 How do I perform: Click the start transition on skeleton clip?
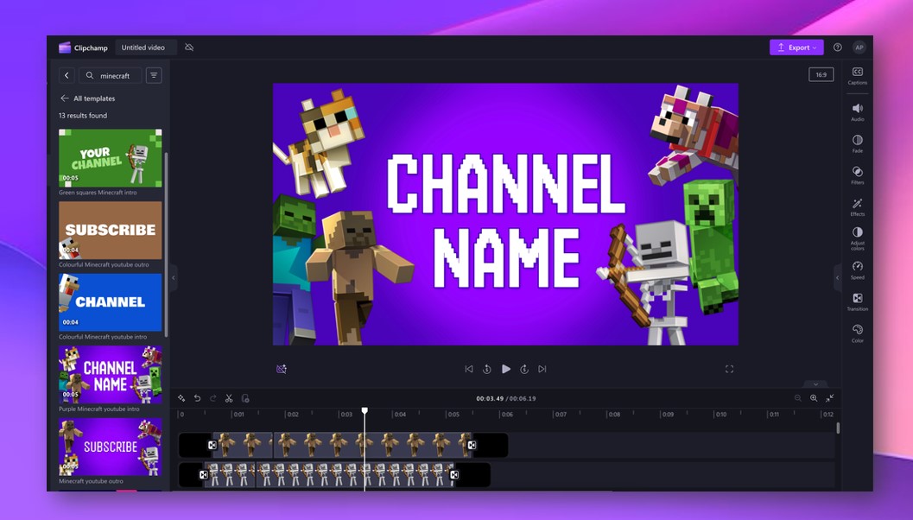(204, 474)
